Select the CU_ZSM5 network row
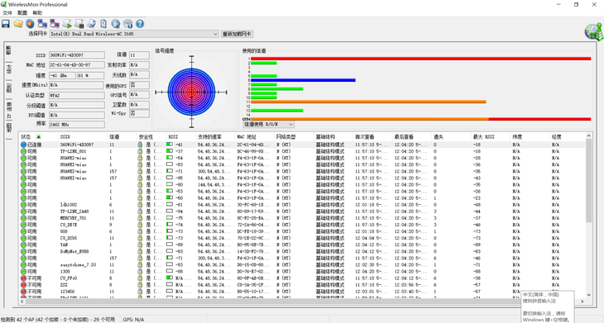Viewport: 604px width, 323px height. point(302,238)
